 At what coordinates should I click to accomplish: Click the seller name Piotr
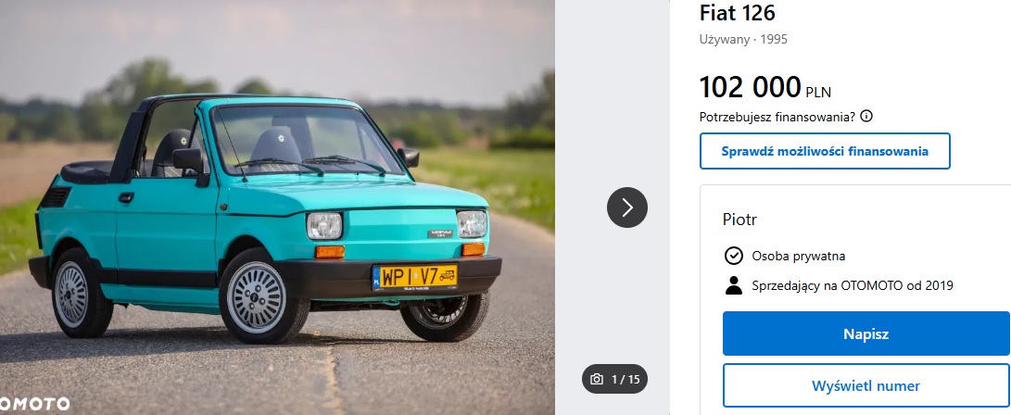[739, 220]
